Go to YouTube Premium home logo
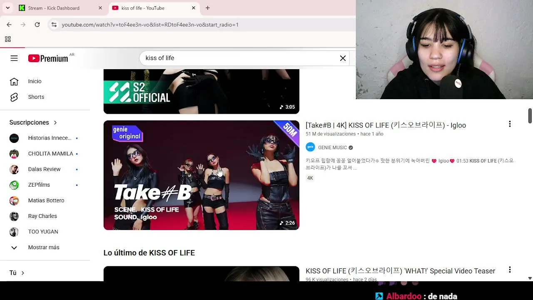This screenshot has width=533, height=300. 48,58
